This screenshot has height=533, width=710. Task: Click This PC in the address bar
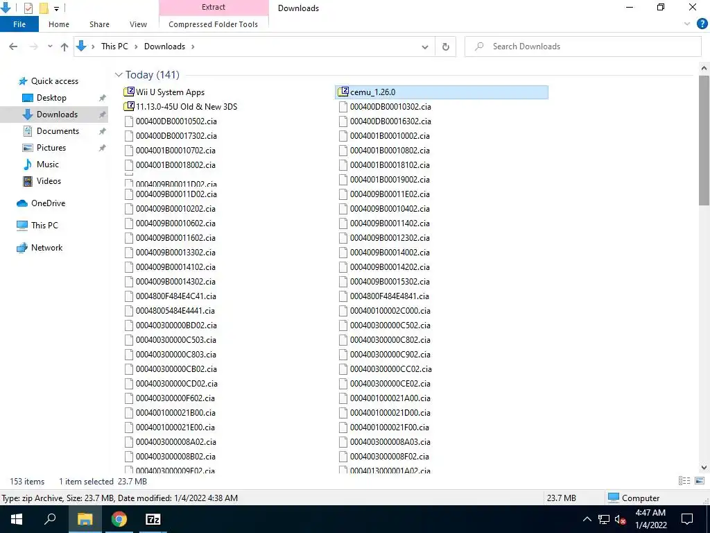114,46
